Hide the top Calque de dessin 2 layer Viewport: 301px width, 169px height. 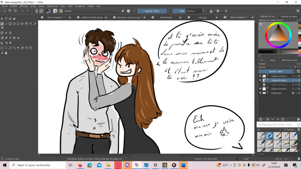pos(260,76)
